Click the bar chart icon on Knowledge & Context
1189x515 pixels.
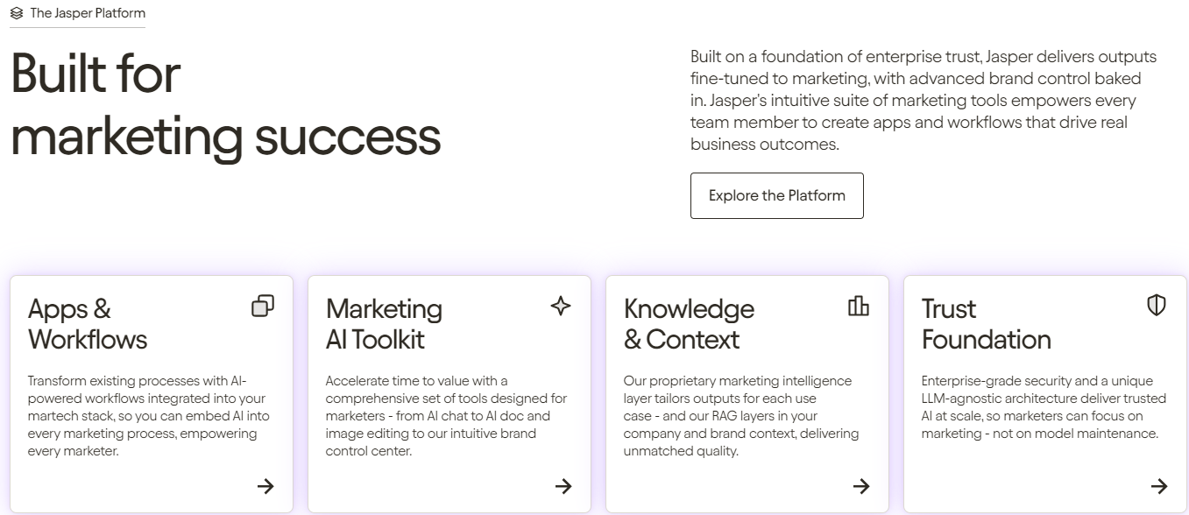click(859, 306)
